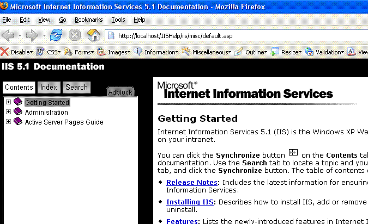Open the Features link
Viewport: 368px width, 224px height.
[x=182, y=221]
